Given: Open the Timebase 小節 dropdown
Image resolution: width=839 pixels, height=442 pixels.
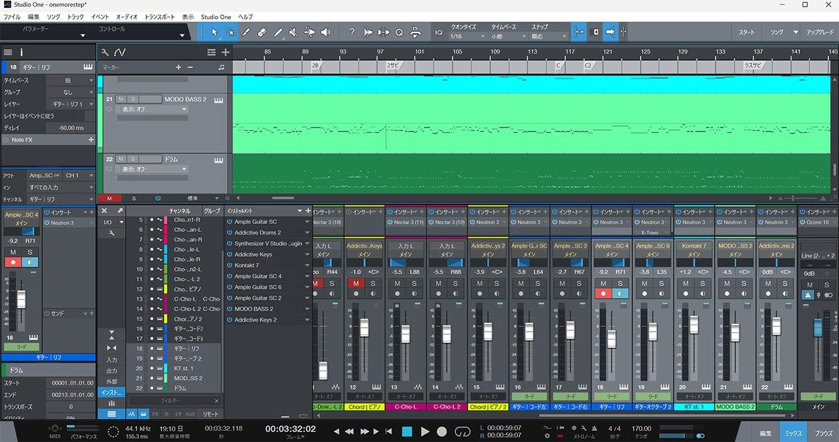Looking at the screenshot, I should 508,36.
